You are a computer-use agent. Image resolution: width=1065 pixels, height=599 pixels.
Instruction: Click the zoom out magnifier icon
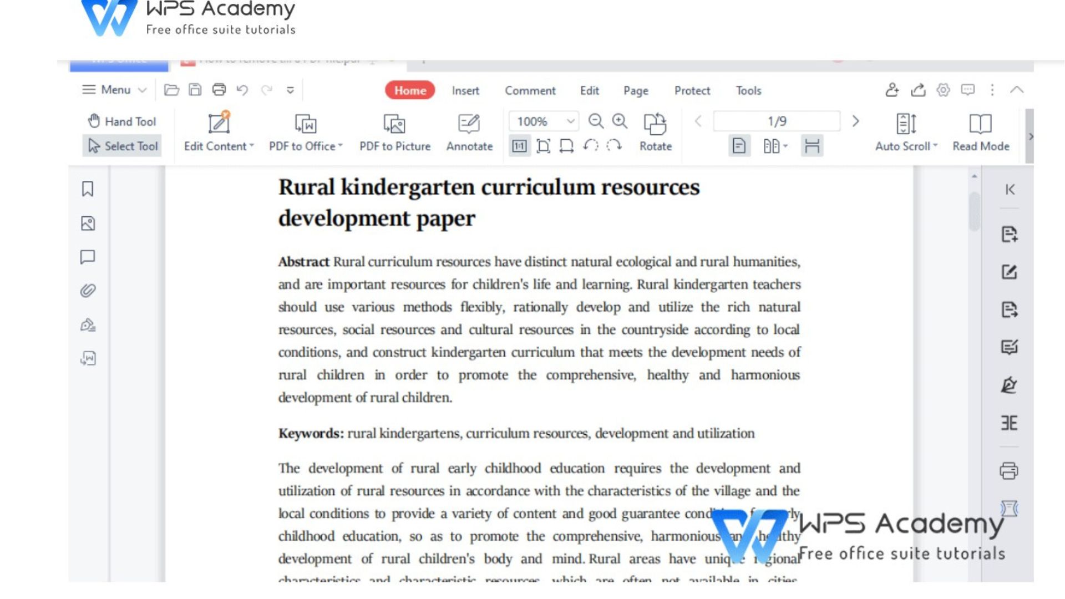[596, 121]
